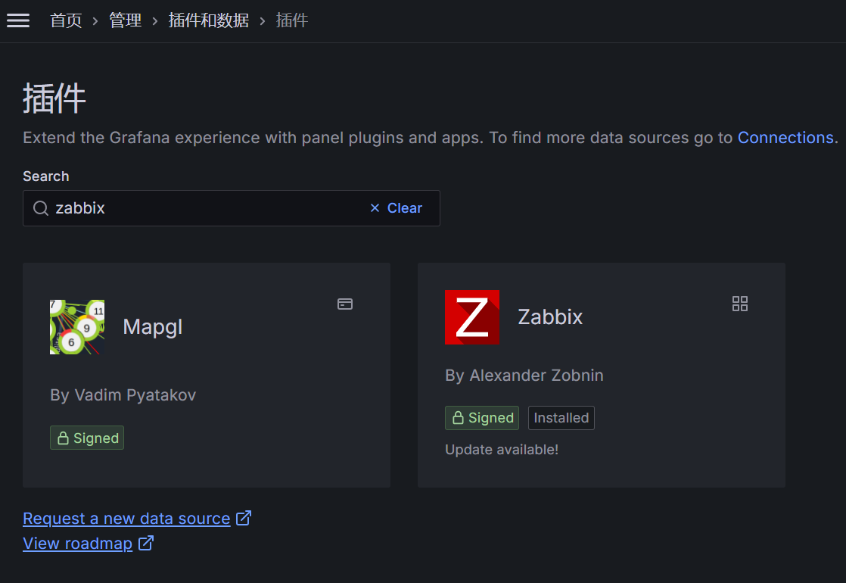Open the Connections link
The image size is (846, 583).
[x=785, y=138]
